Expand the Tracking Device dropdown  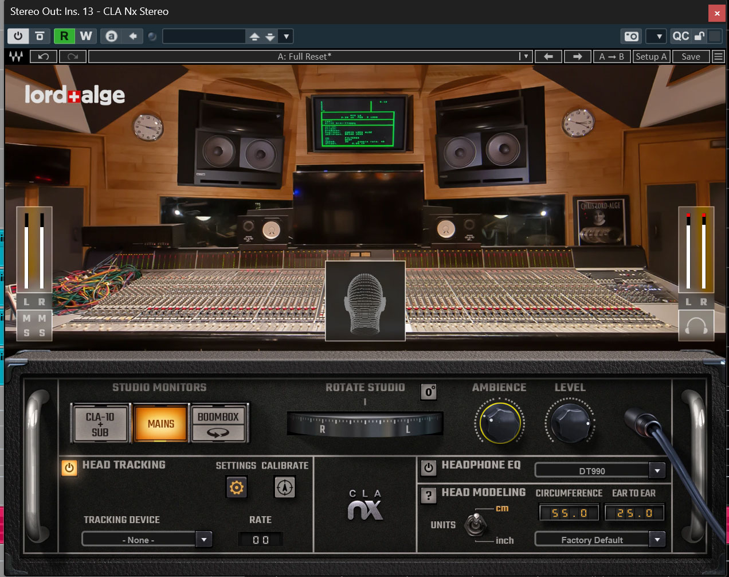point(204,539)
